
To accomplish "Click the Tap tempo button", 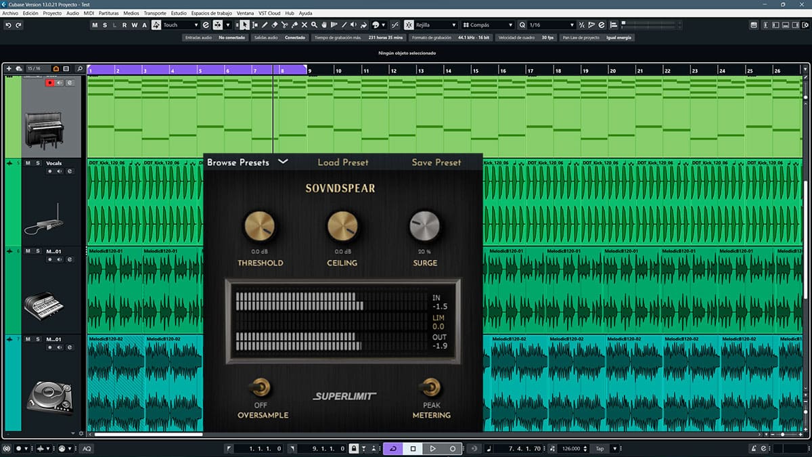I will click(x=600, y=449).
